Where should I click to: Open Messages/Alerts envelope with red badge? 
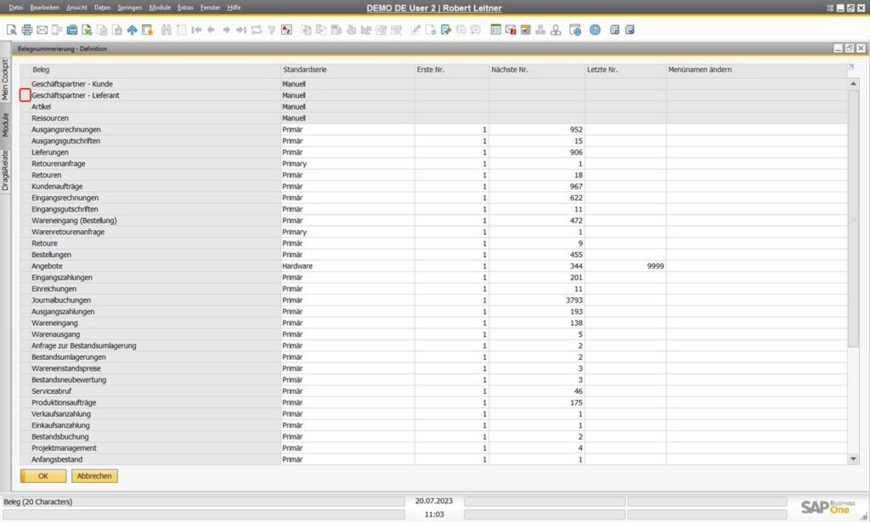click(511, 30)
